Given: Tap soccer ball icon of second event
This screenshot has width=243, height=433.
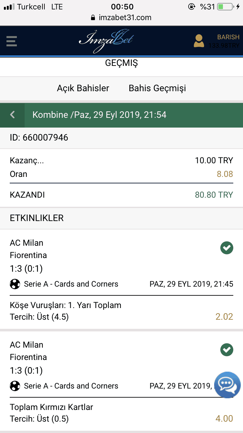Looking at the screenshot, I should pyautogui.click(x=15, y=386).
